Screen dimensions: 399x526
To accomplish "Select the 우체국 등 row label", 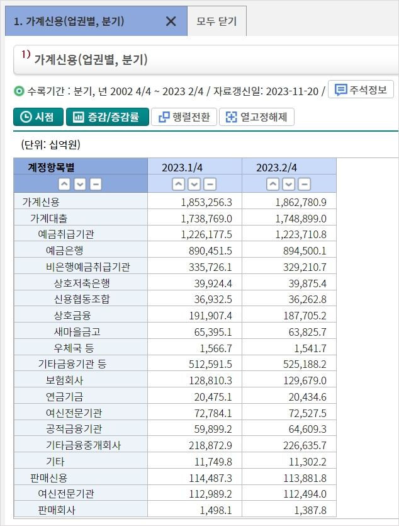I will [x=74, y=348].
